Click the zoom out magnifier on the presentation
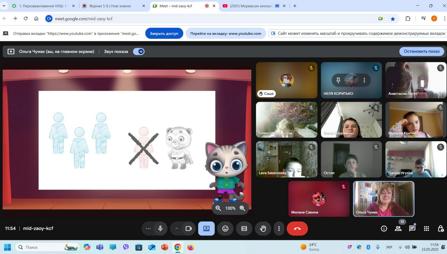The width and height of the screenshot is (447, 254). click(218, 208)
